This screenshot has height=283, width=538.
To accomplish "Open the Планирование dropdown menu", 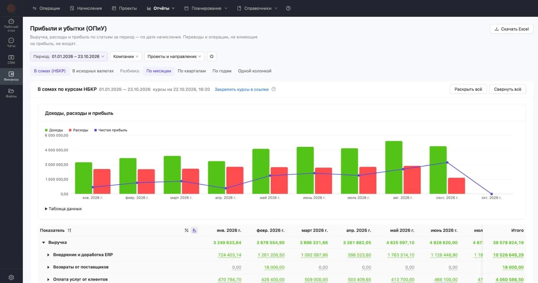I will click(206, 8).
